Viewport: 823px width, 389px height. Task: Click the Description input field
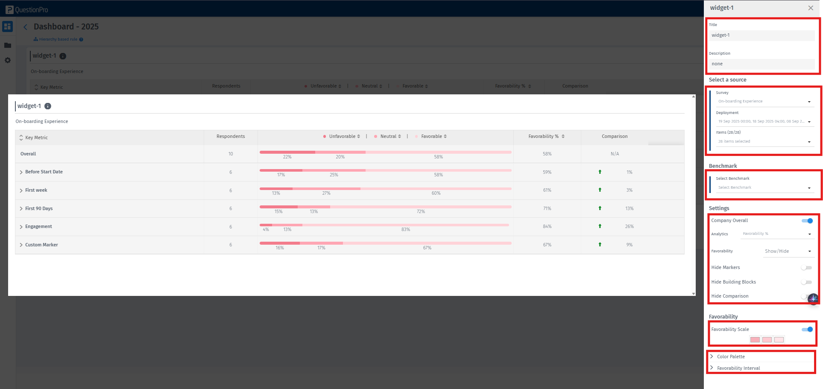761,64
